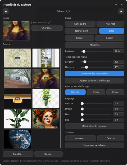
Task: Focus the Gauche 0 % field
Action: pos(119,104)
